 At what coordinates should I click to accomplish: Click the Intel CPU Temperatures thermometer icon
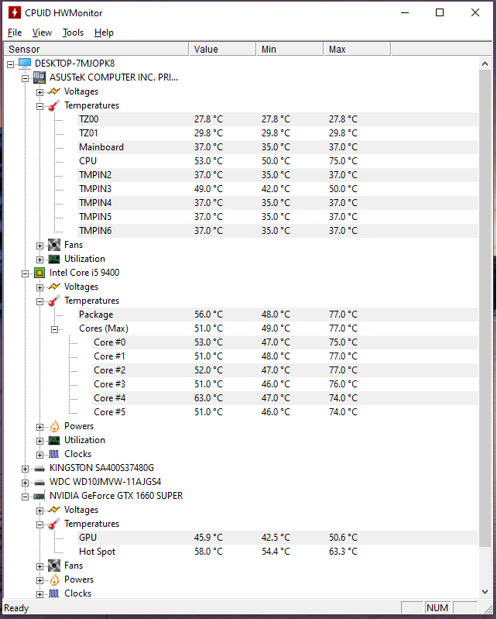click(54, 301)
